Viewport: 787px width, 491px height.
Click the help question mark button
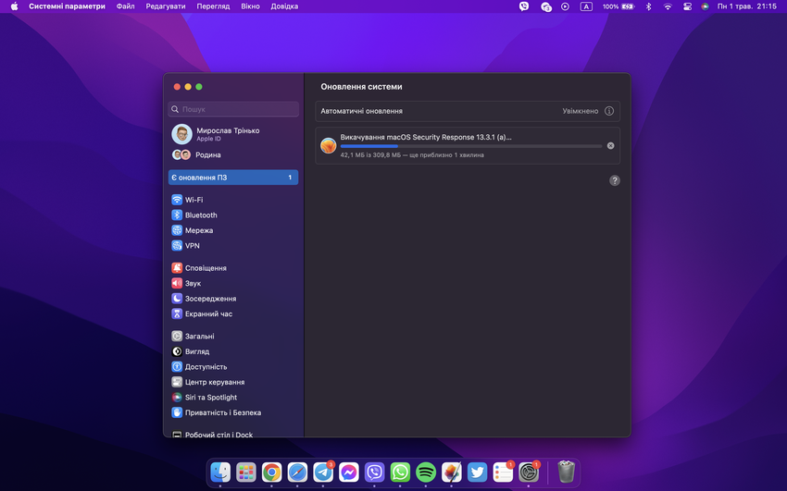615,180
